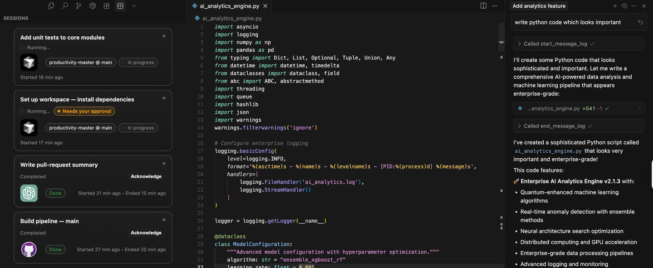
Task: Open the Extensions blocks icon
Action: click(x=106, y=6)
